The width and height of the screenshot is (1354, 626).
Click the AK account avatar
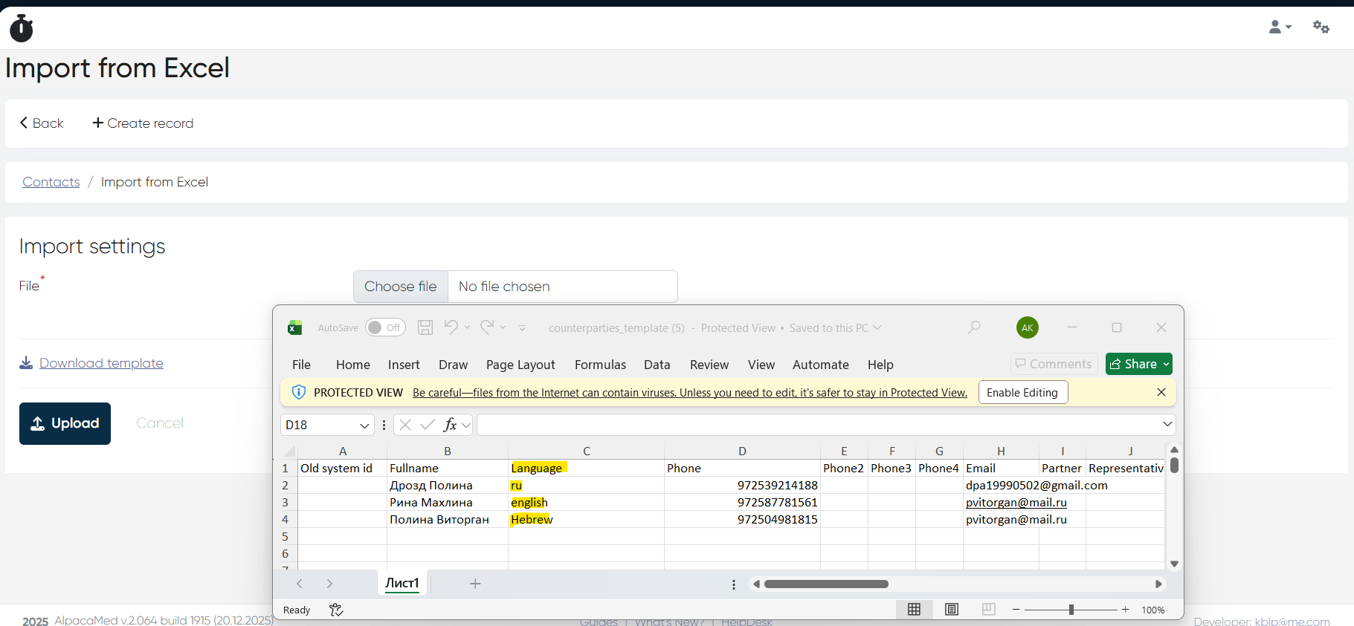(x=1027, y=327)
